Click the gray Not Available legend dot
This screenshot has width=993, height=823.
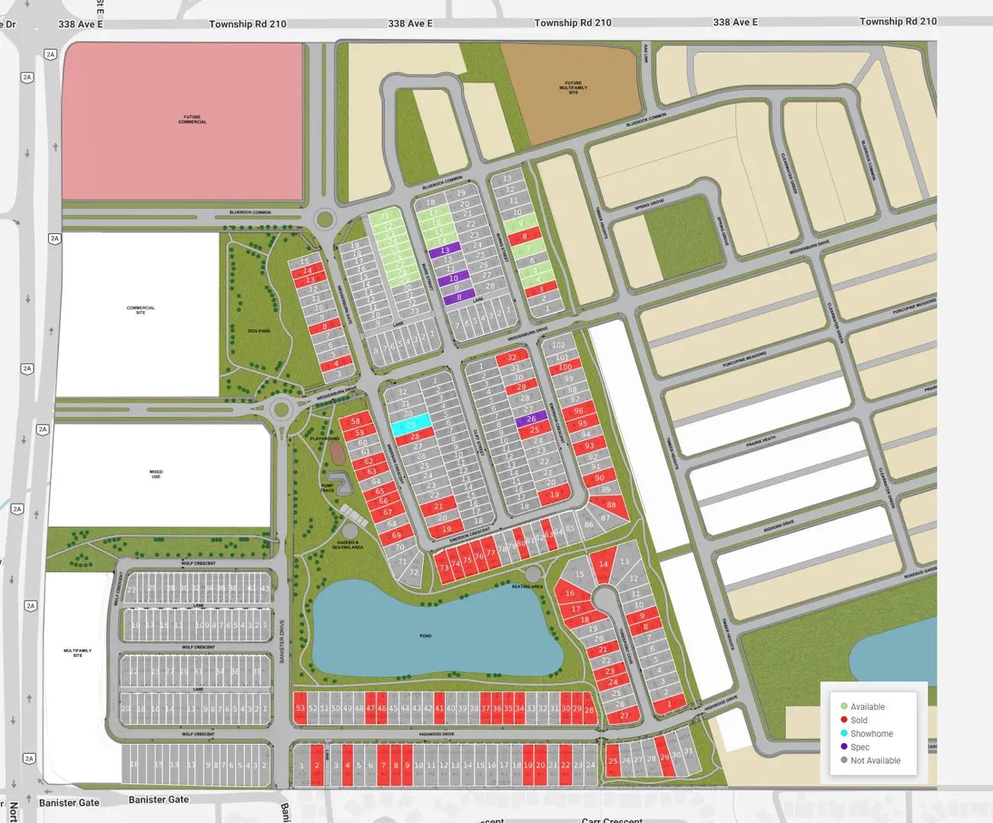coord(844,761)
